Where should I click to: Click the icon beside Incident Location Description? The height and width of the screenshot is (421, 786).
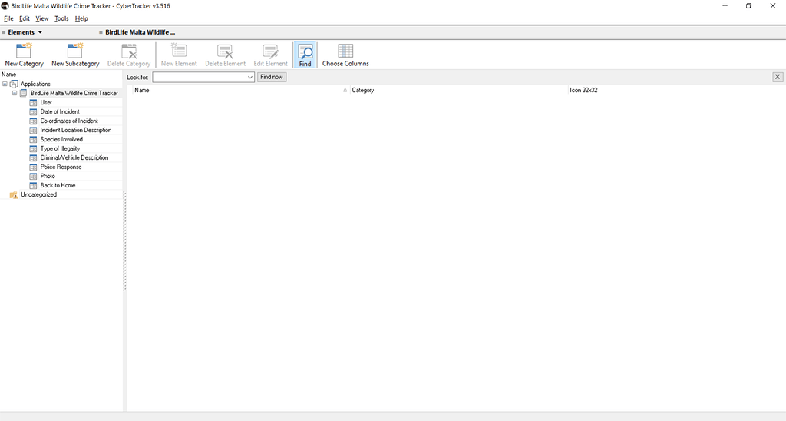pos(33,130)
